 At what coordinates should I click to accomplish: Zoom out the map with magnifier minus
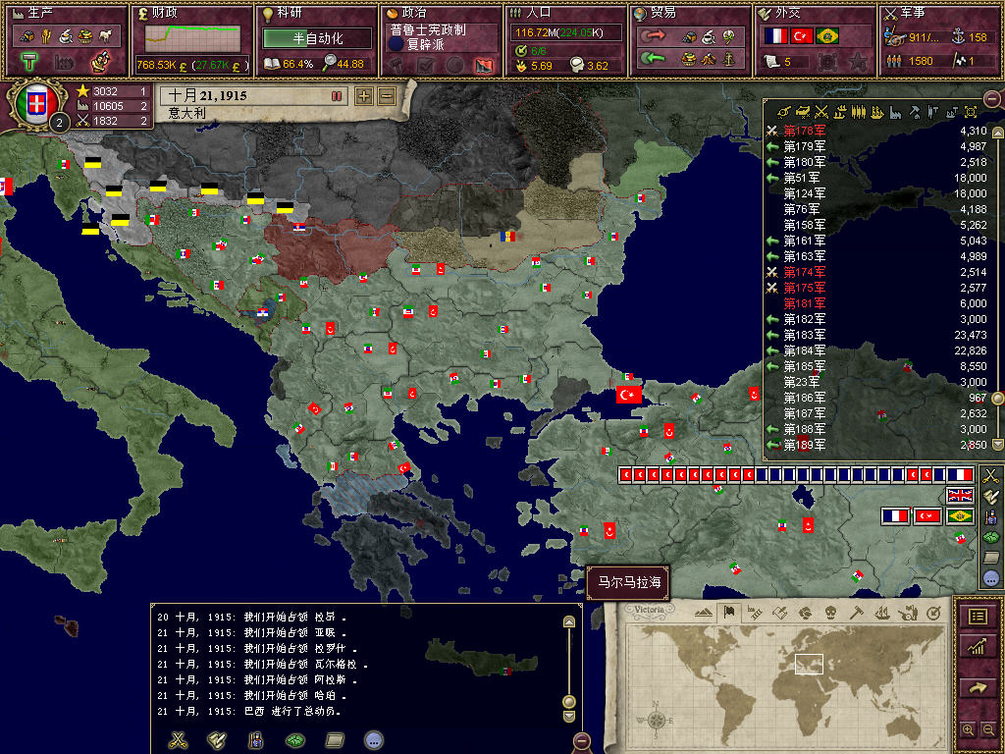click(988, 729)
